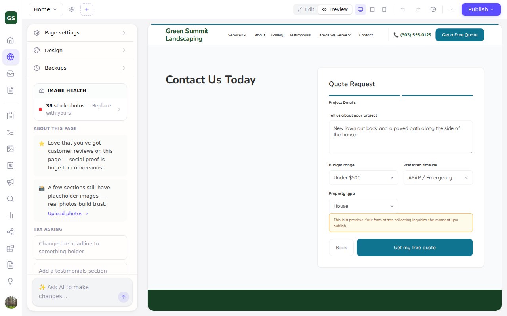The width and height of the screenshot is (507, 316).
Task: Switch to Edit mode
Action: [x=306, y=9]
